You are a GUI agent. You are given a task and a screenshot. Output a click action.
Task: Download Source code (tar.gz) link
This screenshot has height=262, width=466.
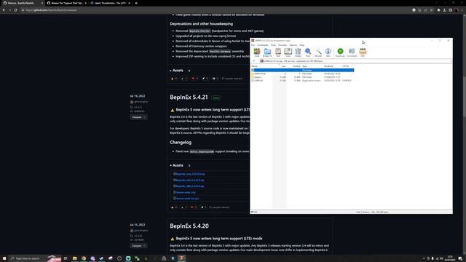coord(186,198)
